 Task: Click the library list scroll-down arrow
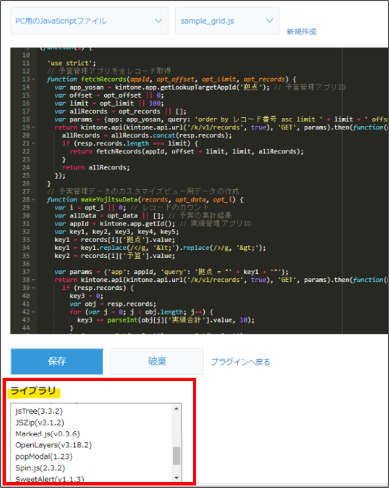click(176, 477)
